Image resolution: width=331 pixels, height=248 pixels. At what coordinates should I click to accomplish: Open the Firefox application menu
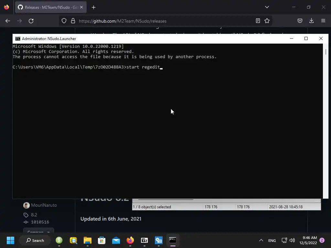coord(323,21)
